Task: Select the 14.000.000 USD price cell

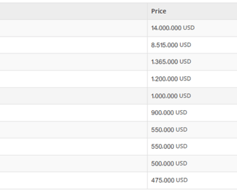Action: pyautogui.click(x=192, y=28)
